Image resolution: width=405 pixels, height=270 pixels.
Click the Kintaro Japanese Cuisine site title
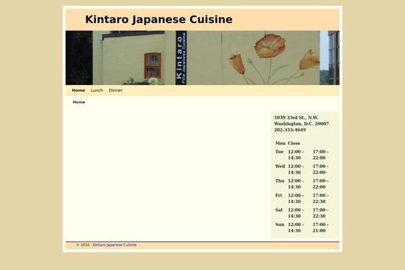[x=159, y=20]
